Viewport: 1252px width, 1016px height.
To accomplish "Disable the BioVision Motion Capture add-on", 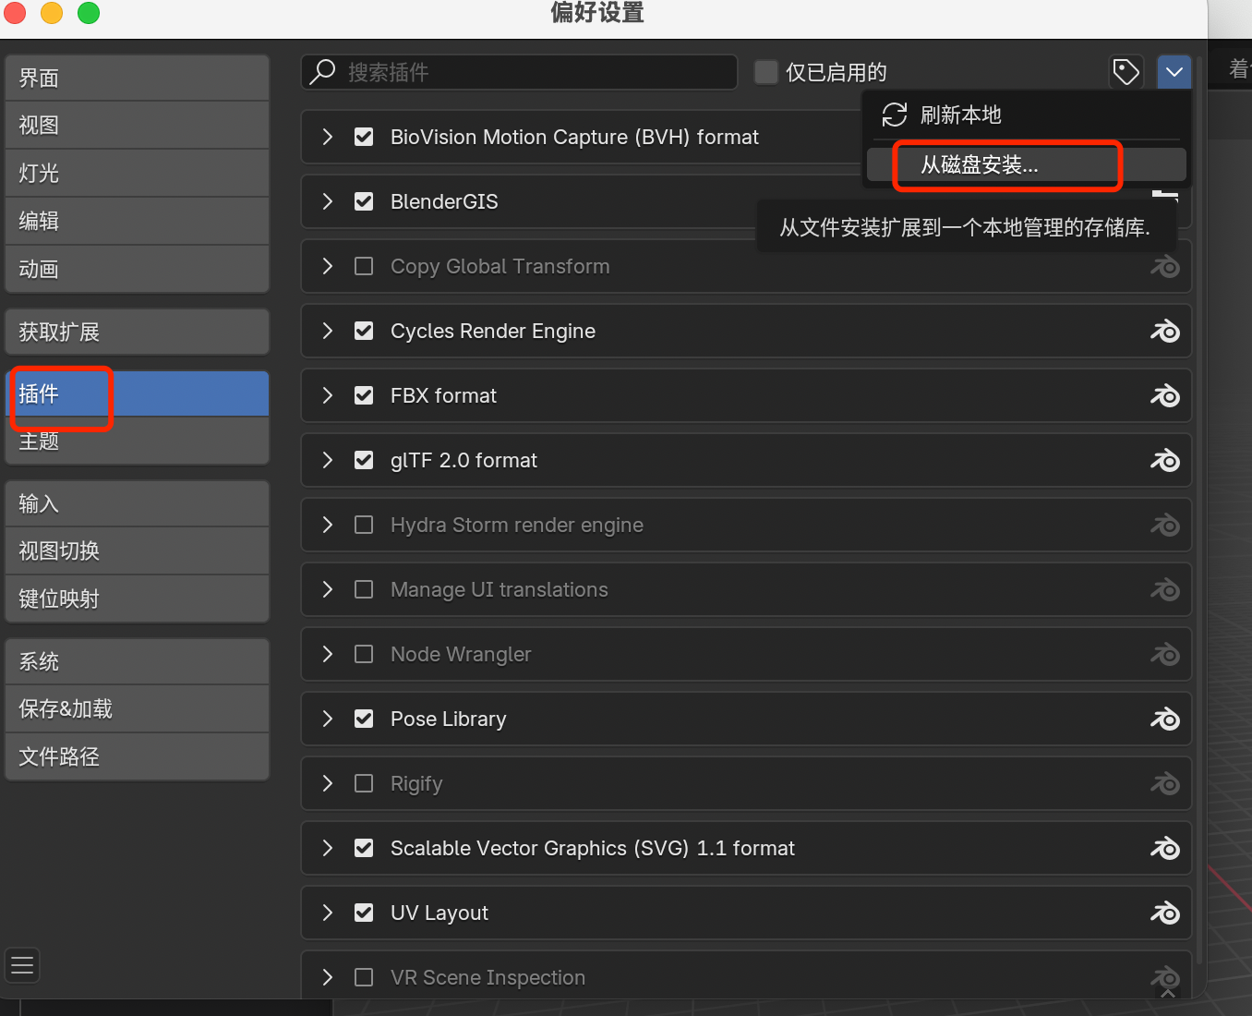I will (364, 137).
